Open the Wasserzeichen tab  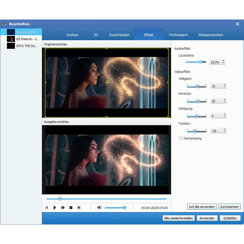(210, 35)
